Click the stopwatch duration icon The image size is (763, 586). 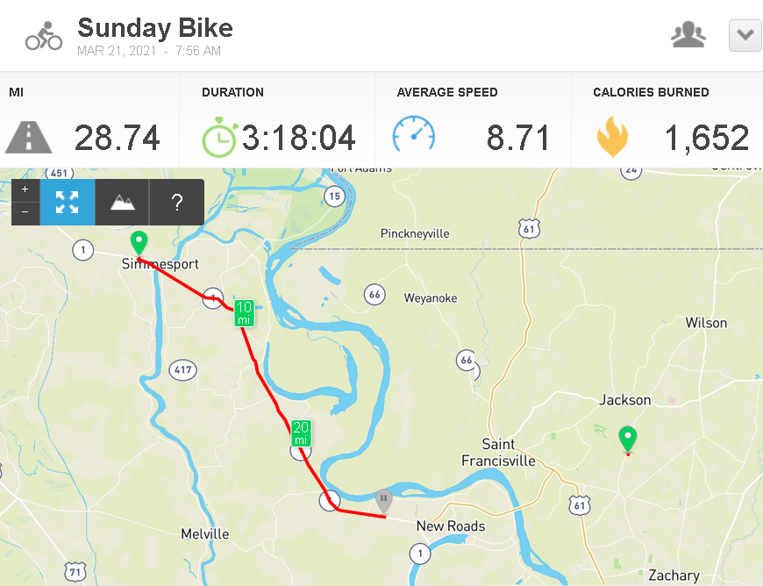pos(219,137)
